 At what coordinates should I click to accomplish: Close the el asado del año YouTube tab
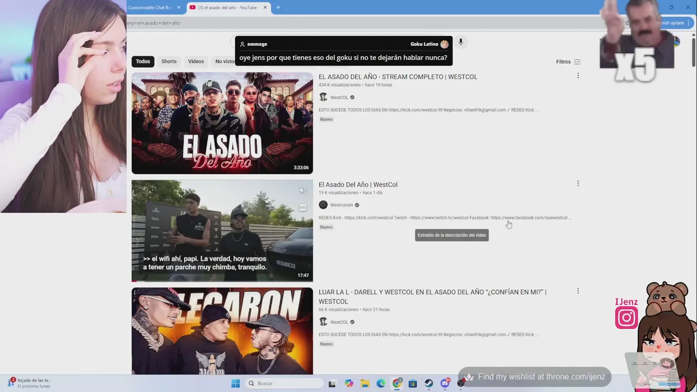click(x=265, y=8)
